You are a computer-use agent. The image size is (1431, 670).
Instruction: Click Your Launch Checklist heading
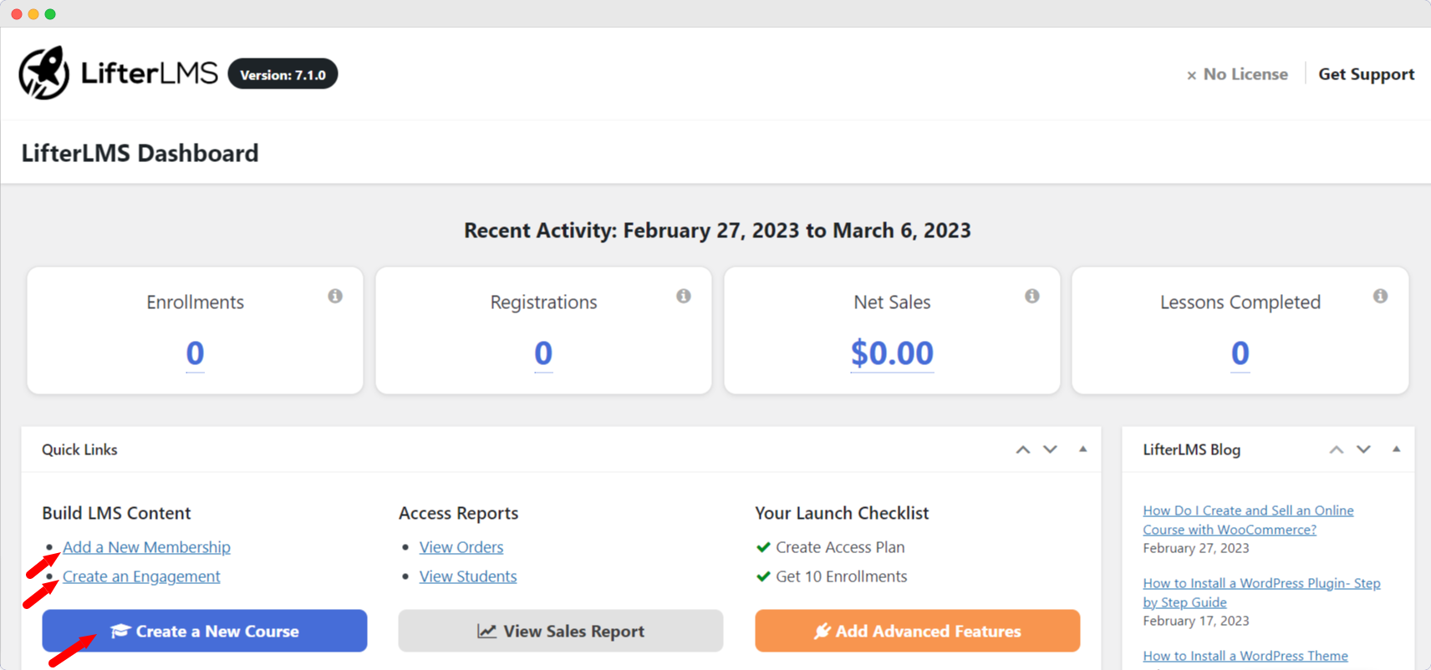[x=842, y=513]
